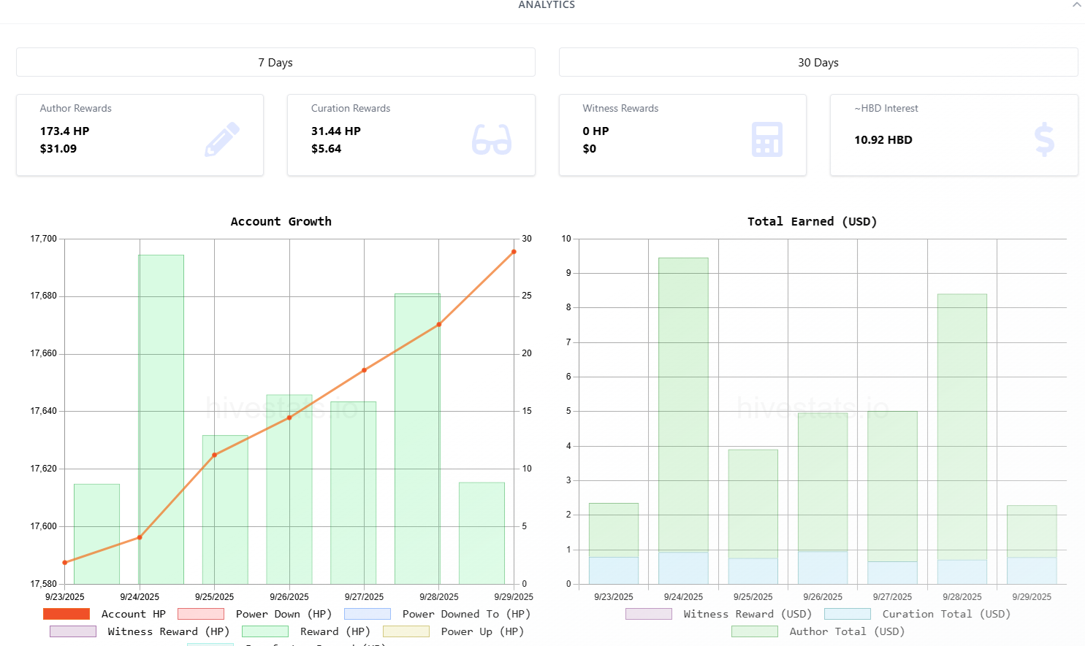Viewport: 1085px width, 646px height.
Task: Click the glasses icon in Curation Rewards card
Action: click(x=491, y=139)
